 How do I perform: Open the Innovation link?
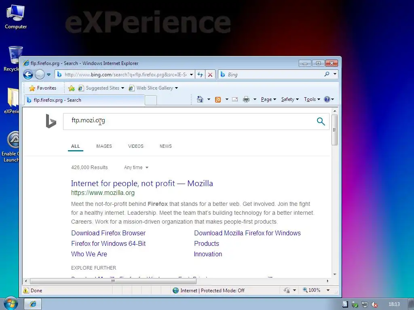pyautogui.click(x=208, y=254)
